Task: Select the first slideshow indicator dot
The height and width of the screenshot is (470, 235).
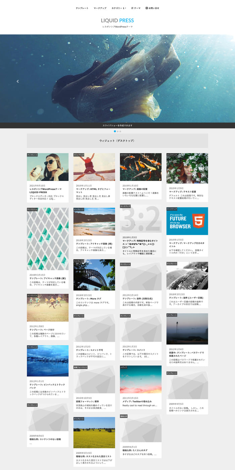Action: (115, 131)
